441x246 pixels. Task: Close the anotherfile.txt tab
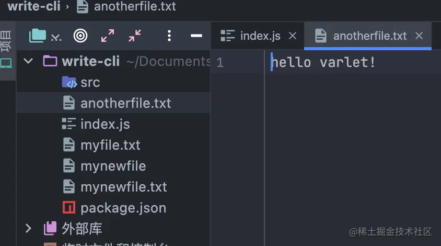point(419,36)
